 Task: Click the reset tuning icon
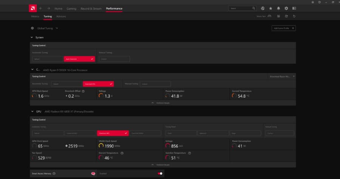click(x=294, y=16)
